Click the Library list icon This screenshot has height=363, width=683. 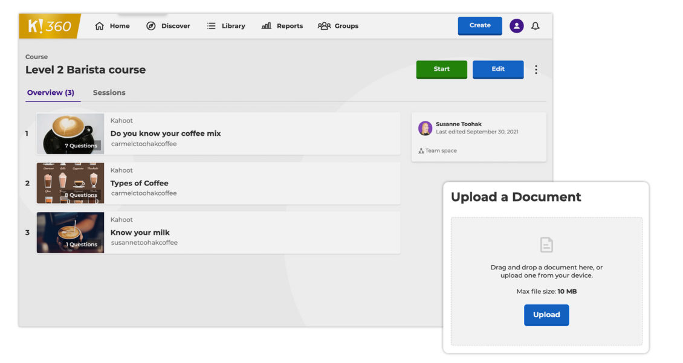[x=211, y=26]
